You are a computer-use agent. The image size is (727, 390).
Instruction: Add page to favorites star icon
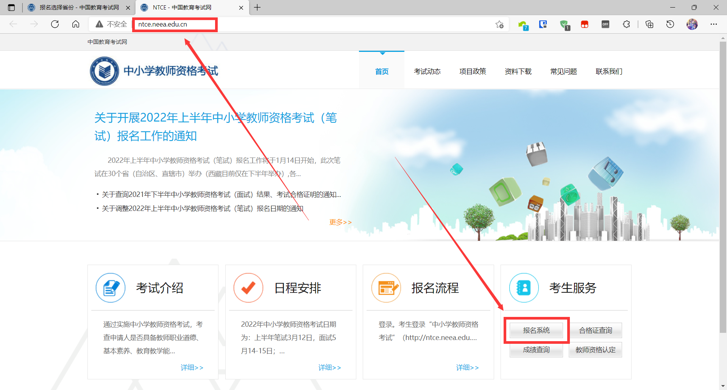tap(499, 25)
